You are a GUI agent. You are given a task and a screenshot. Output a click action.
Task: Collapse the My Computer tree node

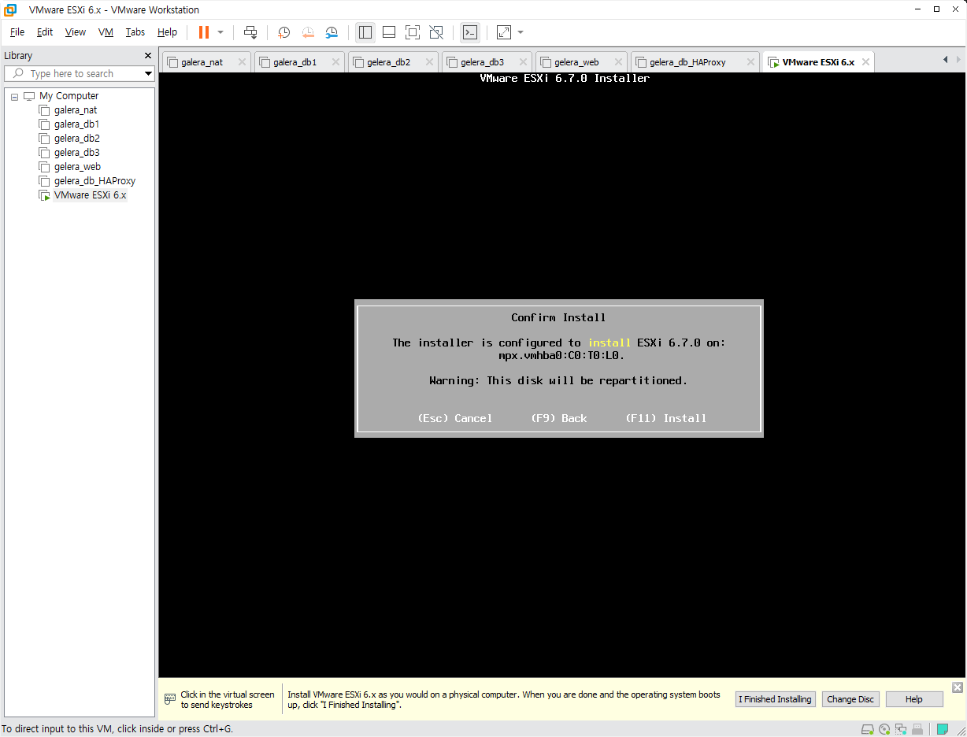(14, 96)
